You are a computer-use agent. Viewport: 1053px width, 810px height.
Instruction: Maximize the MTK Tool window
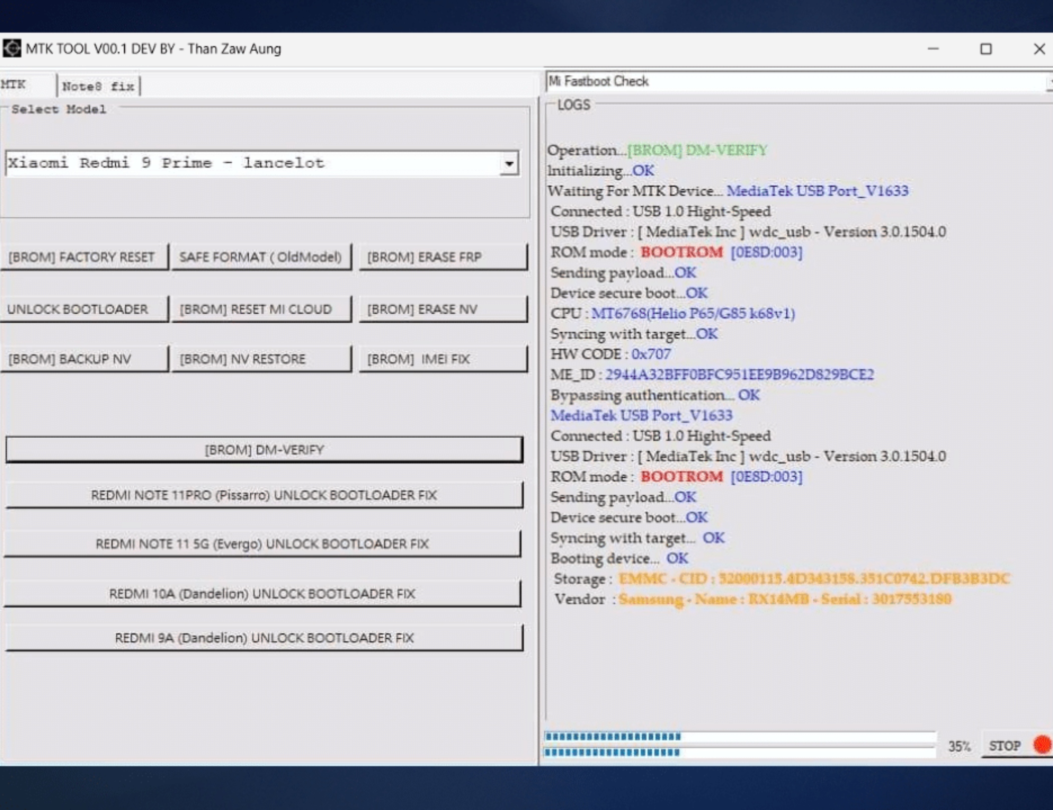point(986,49)
